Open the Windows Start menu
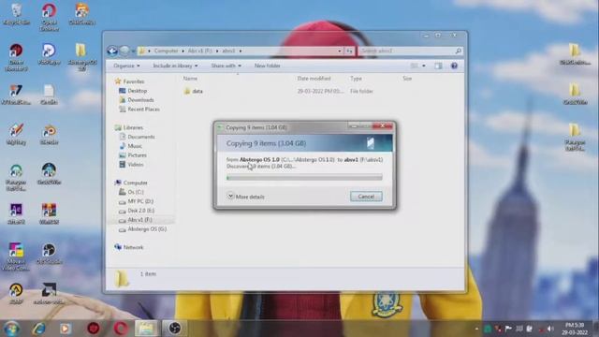 point(11,329)
